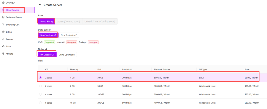Select the 2 cores 4 GB plan radio

pyautogui.click(x=40, y=78)
